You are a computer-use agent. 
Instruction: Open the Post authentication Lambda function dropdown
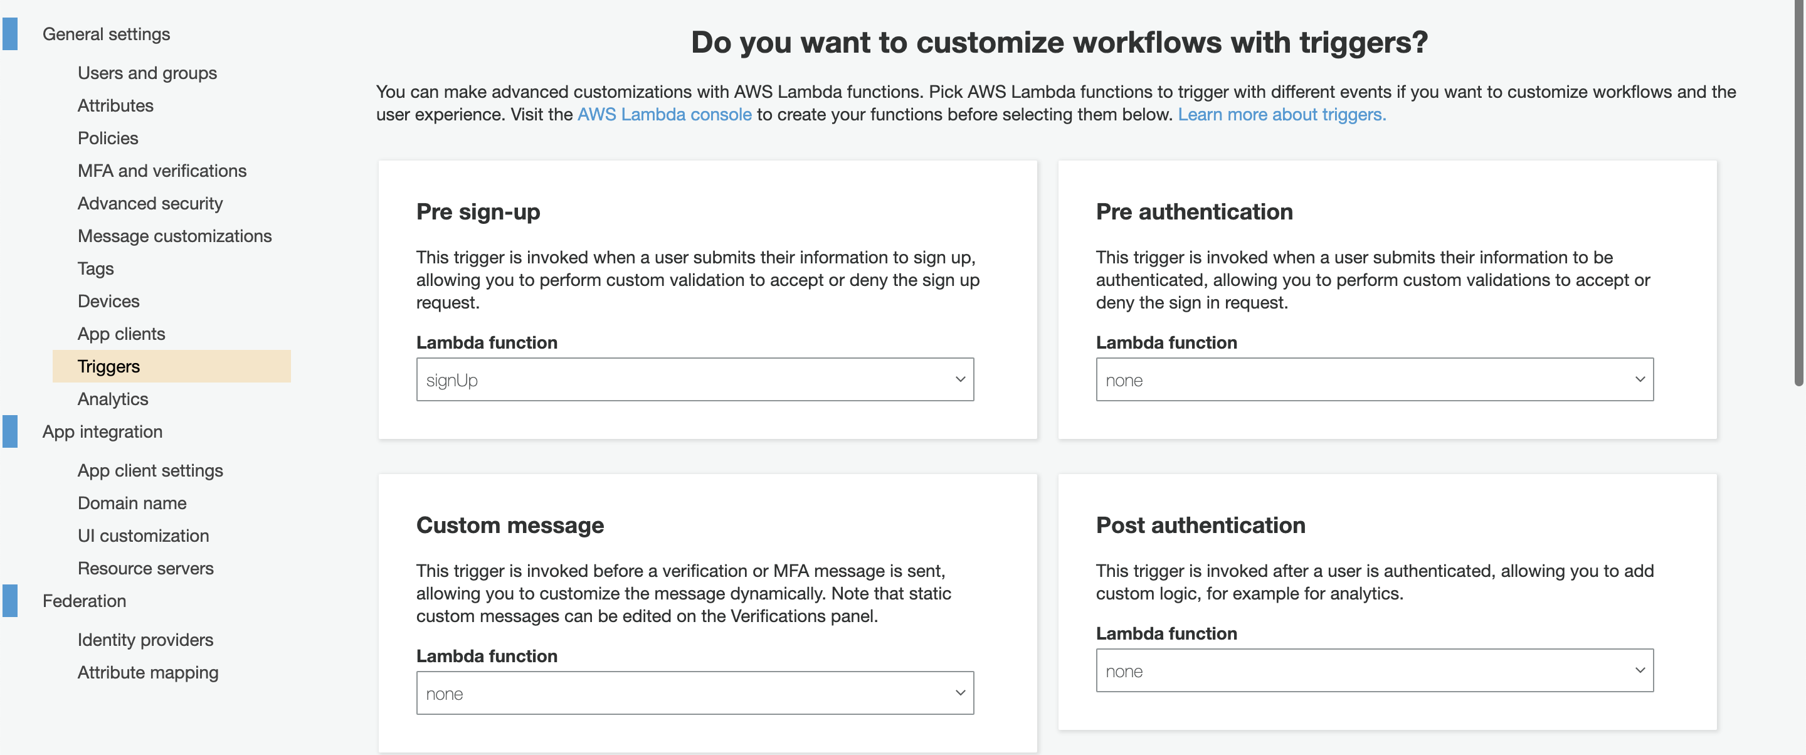1373,668
